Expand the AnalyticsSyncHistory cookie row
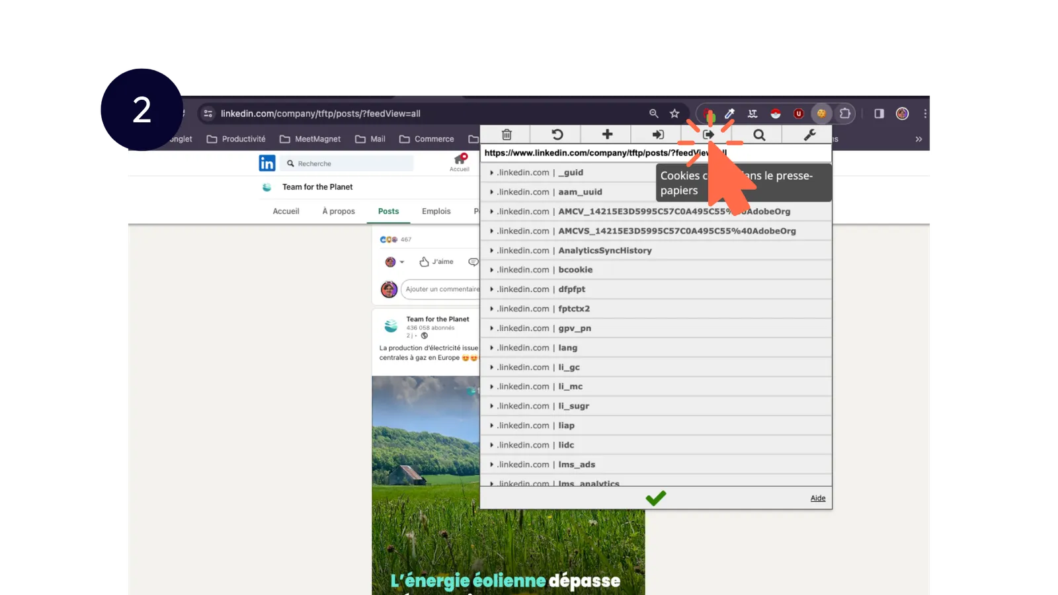 tap(656, 251)
